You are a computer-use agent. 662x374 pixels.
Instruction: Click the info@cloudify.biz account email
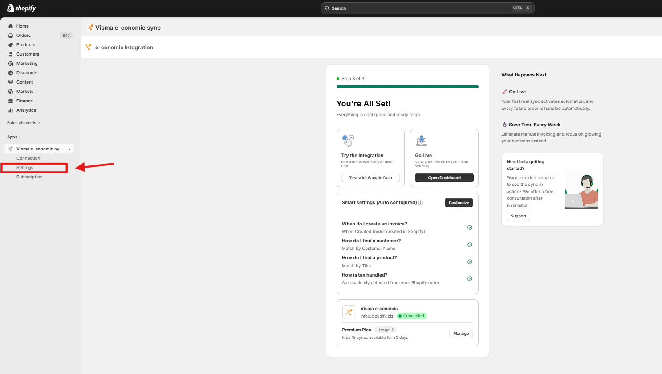click(x=377, y=316)
